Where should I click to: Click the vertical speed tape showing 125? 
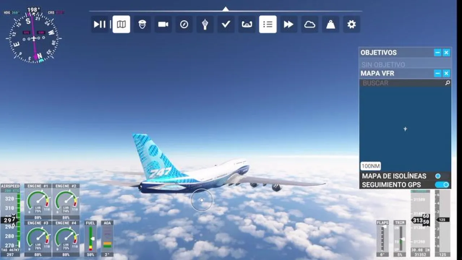442,223
